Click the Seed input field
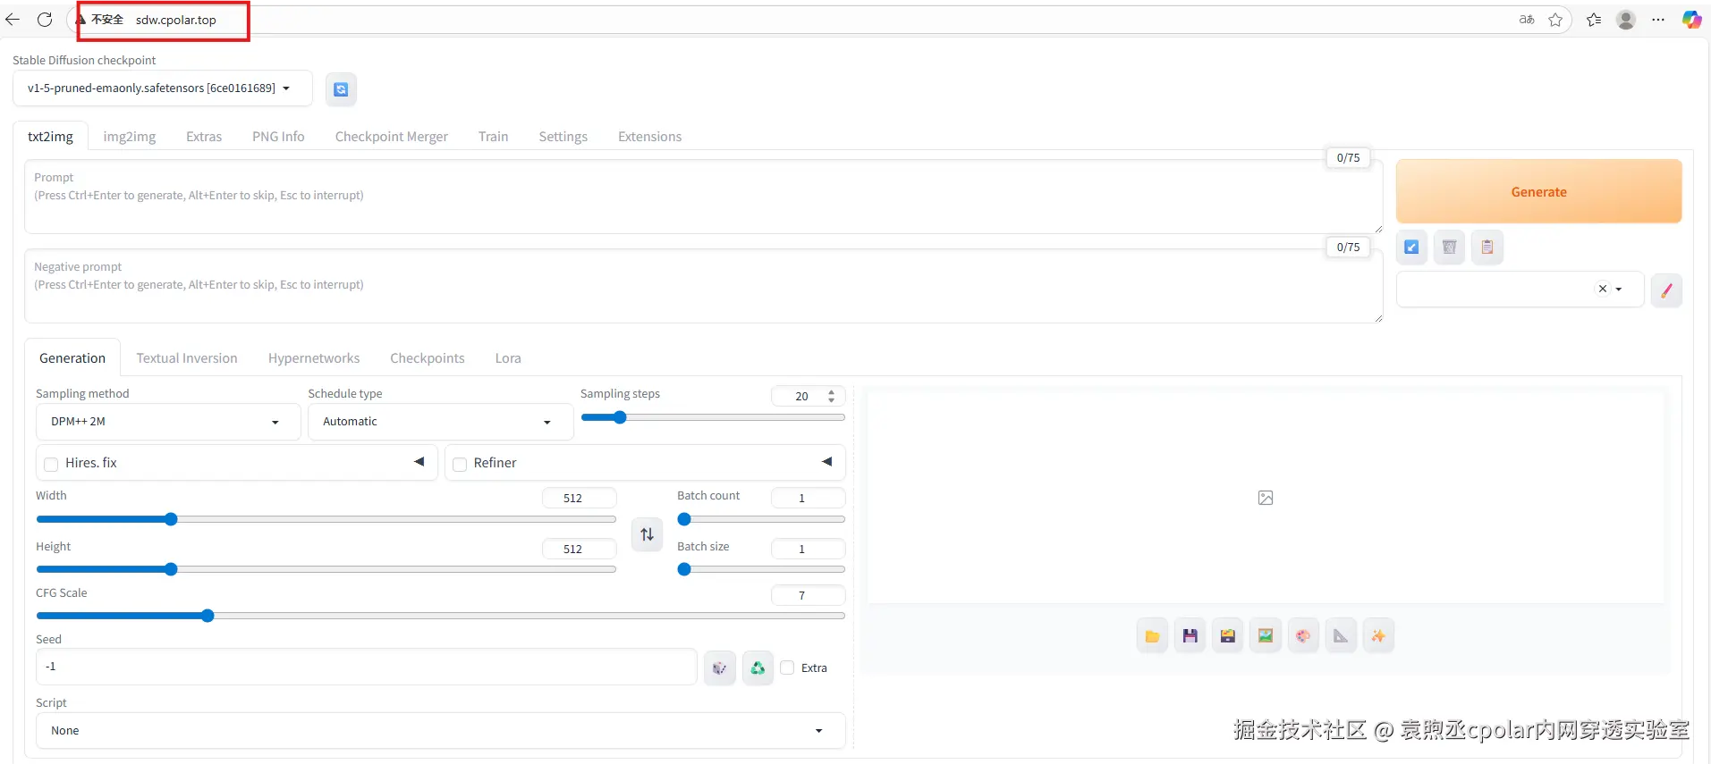Viewport: 1711px width, 764px height. 366,667
